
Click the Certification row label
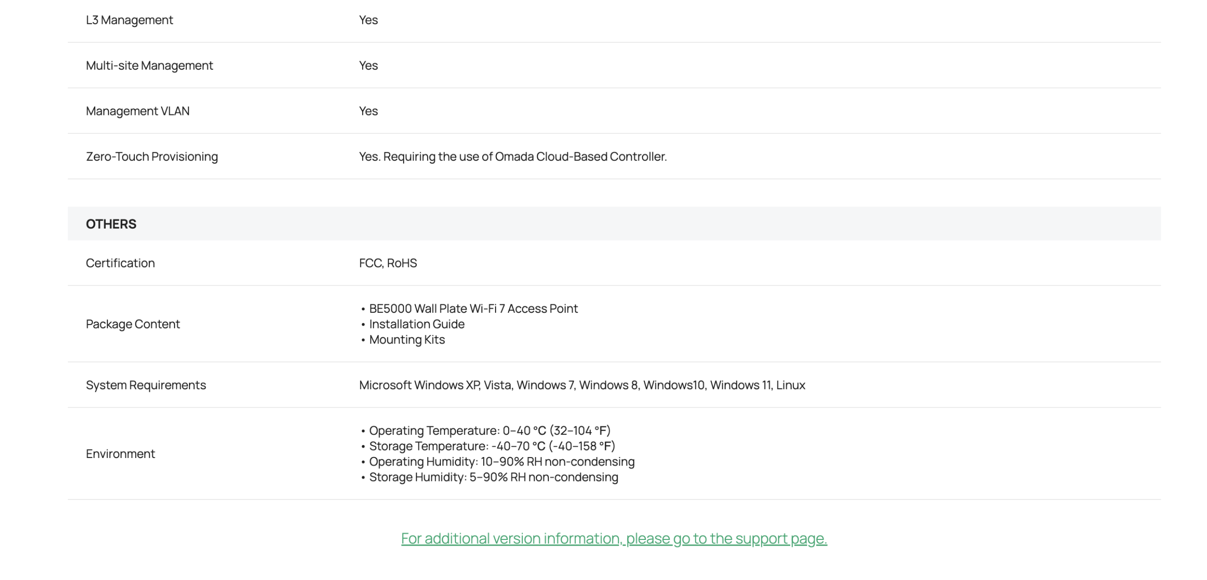(x=120, y=263)
